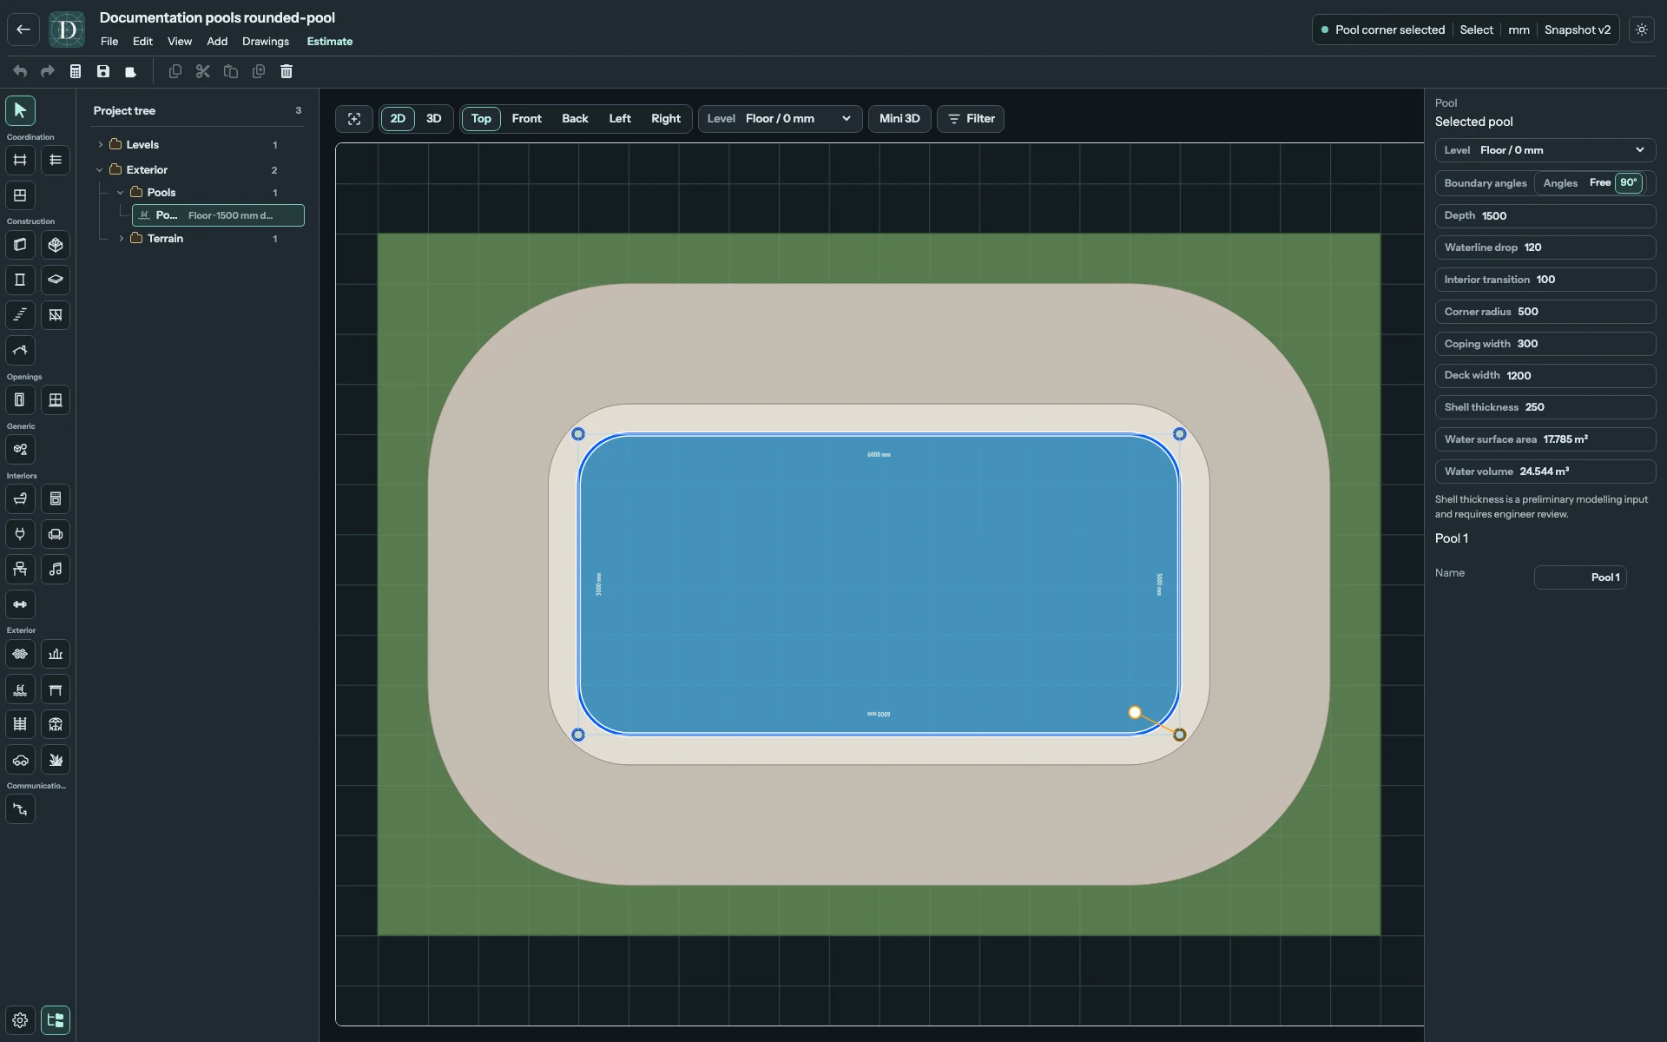Screen dimensions: 1667x1042
Task: Toggle the Mini 3D preview
Action: 899,119
